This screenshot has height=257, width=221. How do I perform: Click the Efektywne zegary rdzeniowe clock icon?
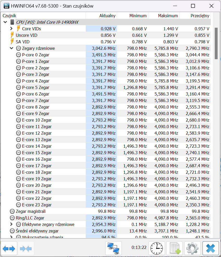coord(19,224)
